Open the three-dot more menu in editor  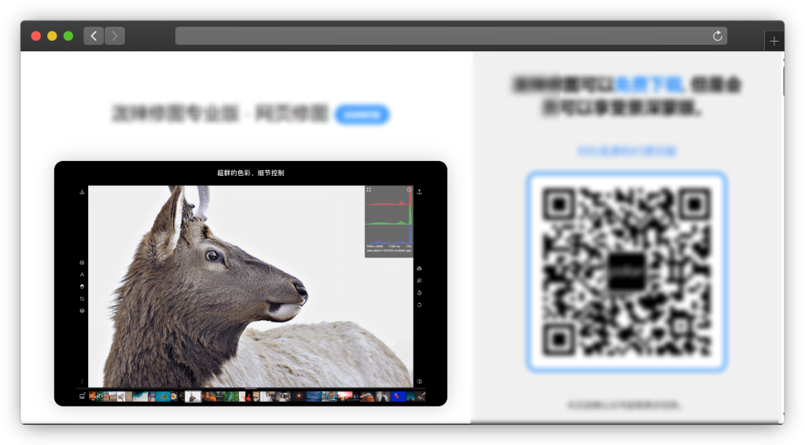[x=82, y=381]
